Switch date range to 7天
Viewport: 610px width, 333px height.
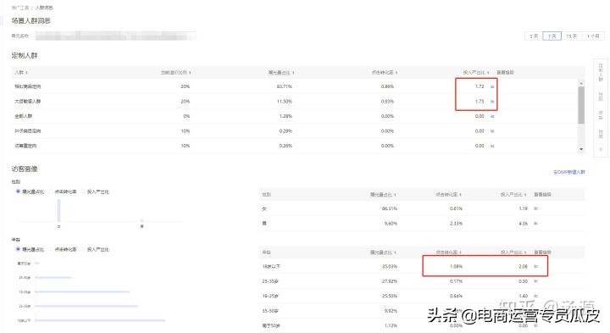(552, 36)
